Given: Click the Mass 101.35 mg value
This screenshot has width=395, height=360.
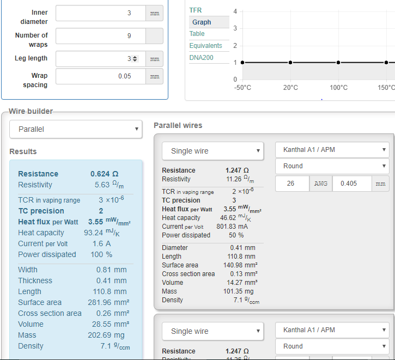Looking at the screenshot, I should [238, 291].
